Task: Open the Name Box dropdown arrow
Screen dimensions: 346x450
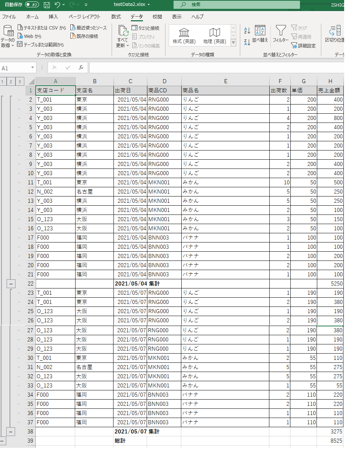Action: 33,68
